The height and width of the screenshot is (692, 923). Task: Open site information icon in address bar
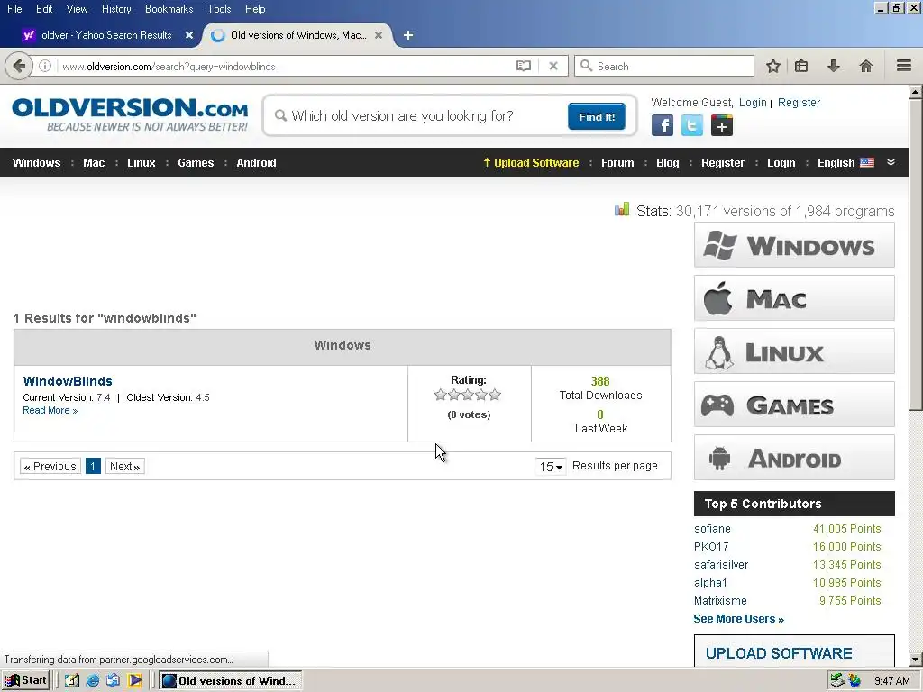coord(45,66)
